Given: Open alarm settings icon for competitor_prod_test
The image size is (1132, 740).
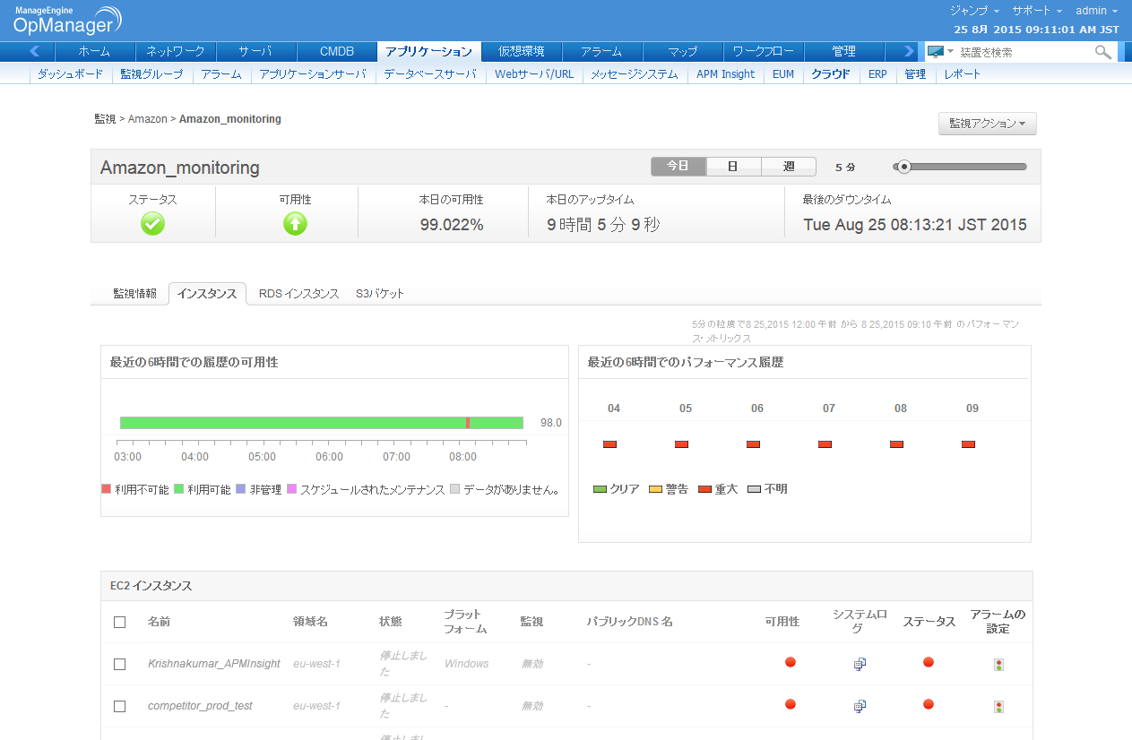Looking at the screenshot, I should pos(998,707).
